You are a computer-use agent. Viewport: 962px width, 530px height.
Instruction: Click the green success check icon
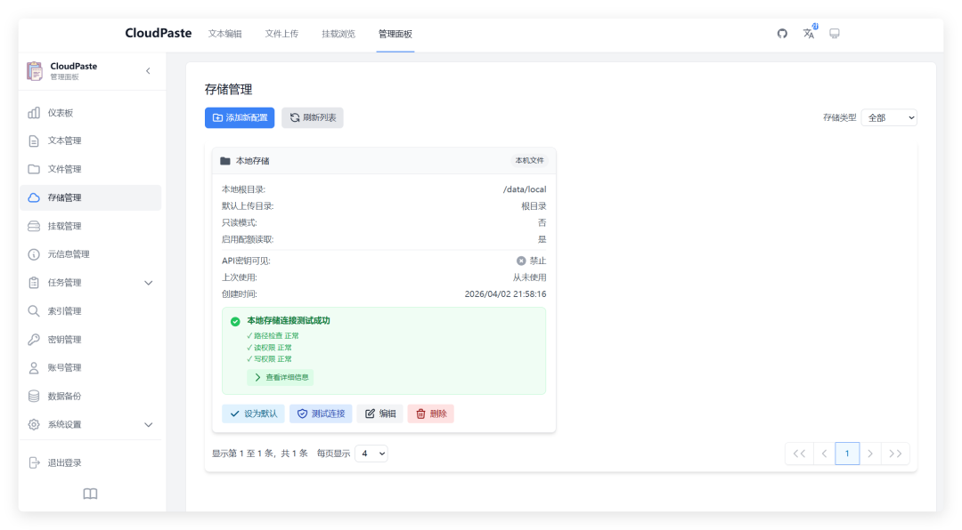coord(235,321)
